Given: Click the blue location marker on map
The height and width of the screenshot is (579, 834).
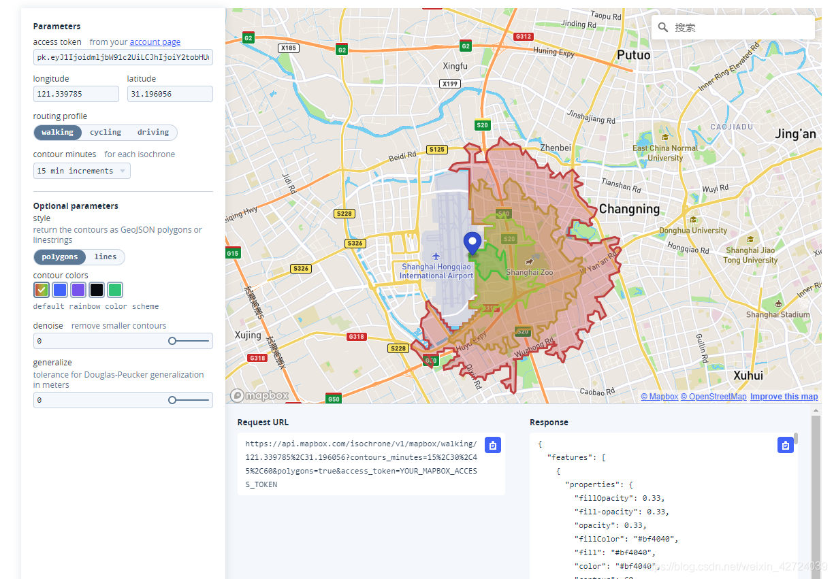Looking at the screenshot, I should click(x=472, y=244).
